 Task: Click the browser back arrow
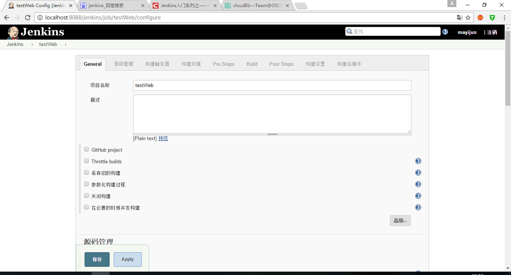click(7, 18)
